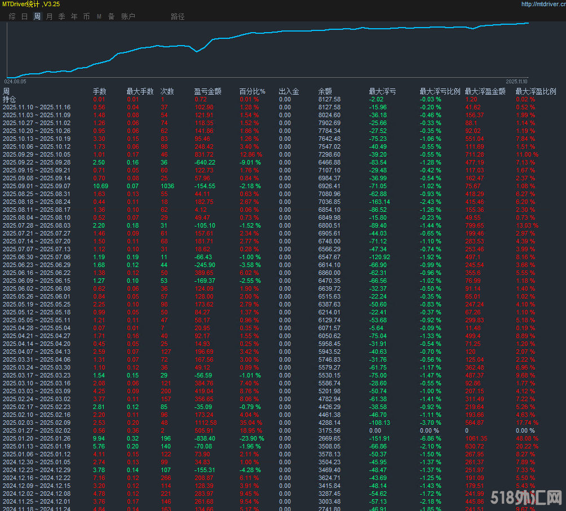The height and width of the screenshot is (511, 566).
Task: Open the 账户 account panel
Action: 128,16
